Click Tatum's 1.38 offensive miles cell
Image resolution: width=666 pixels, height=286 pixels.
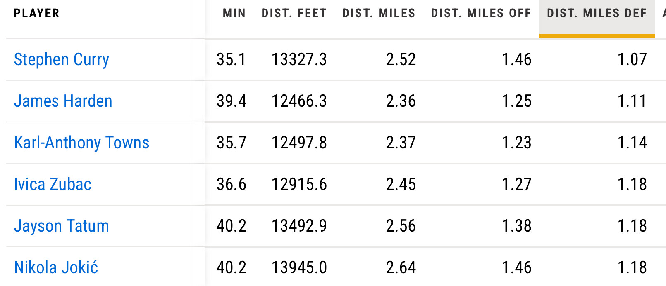coord(516,226)
